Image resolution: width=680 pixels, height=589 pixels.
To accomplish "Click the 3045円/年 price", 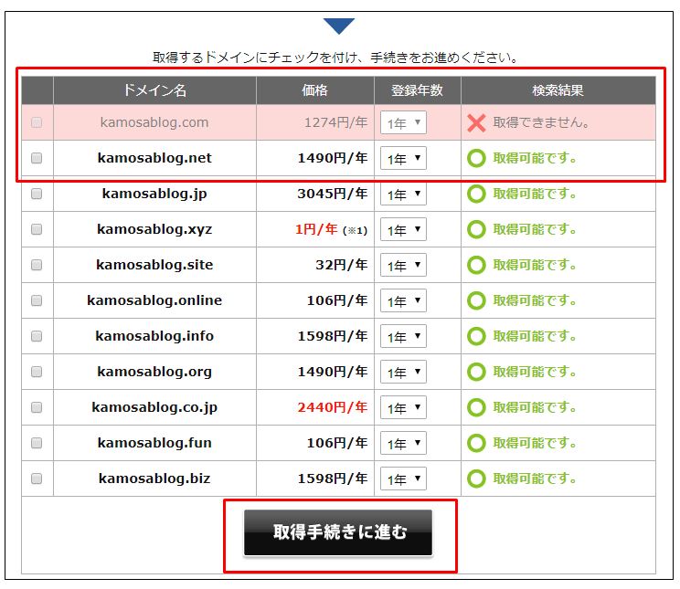I will [333, 194].
